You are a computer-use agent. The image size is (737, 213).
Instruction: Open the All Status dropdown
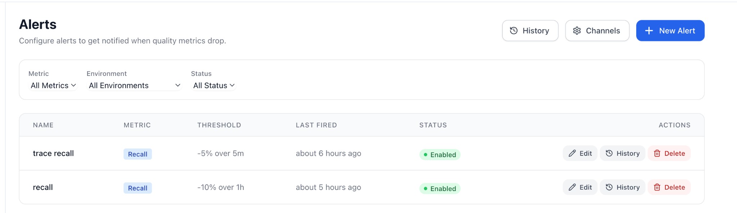click(213, 85)
